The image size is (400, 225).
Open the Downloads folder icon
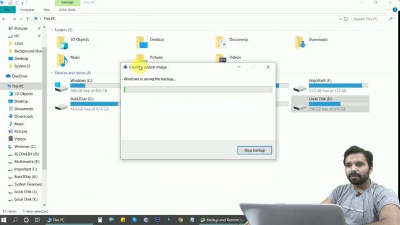point(300,42)
